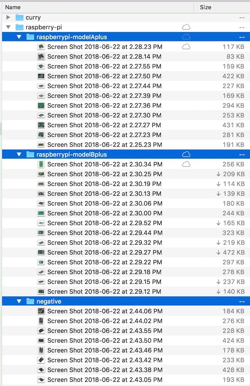Screen dimensions: 250x386
Task: Select 'Screen Shot 2018-06-22 at 2.30.06 PM'
Action: pos(105,204)
